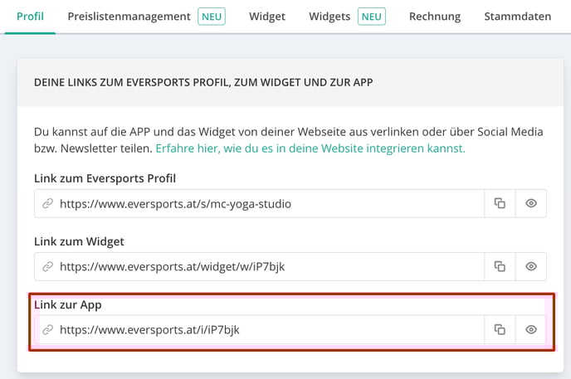
Task: Click the 'Link zum Eversports Profil' label
Action: tap(105, 178)
